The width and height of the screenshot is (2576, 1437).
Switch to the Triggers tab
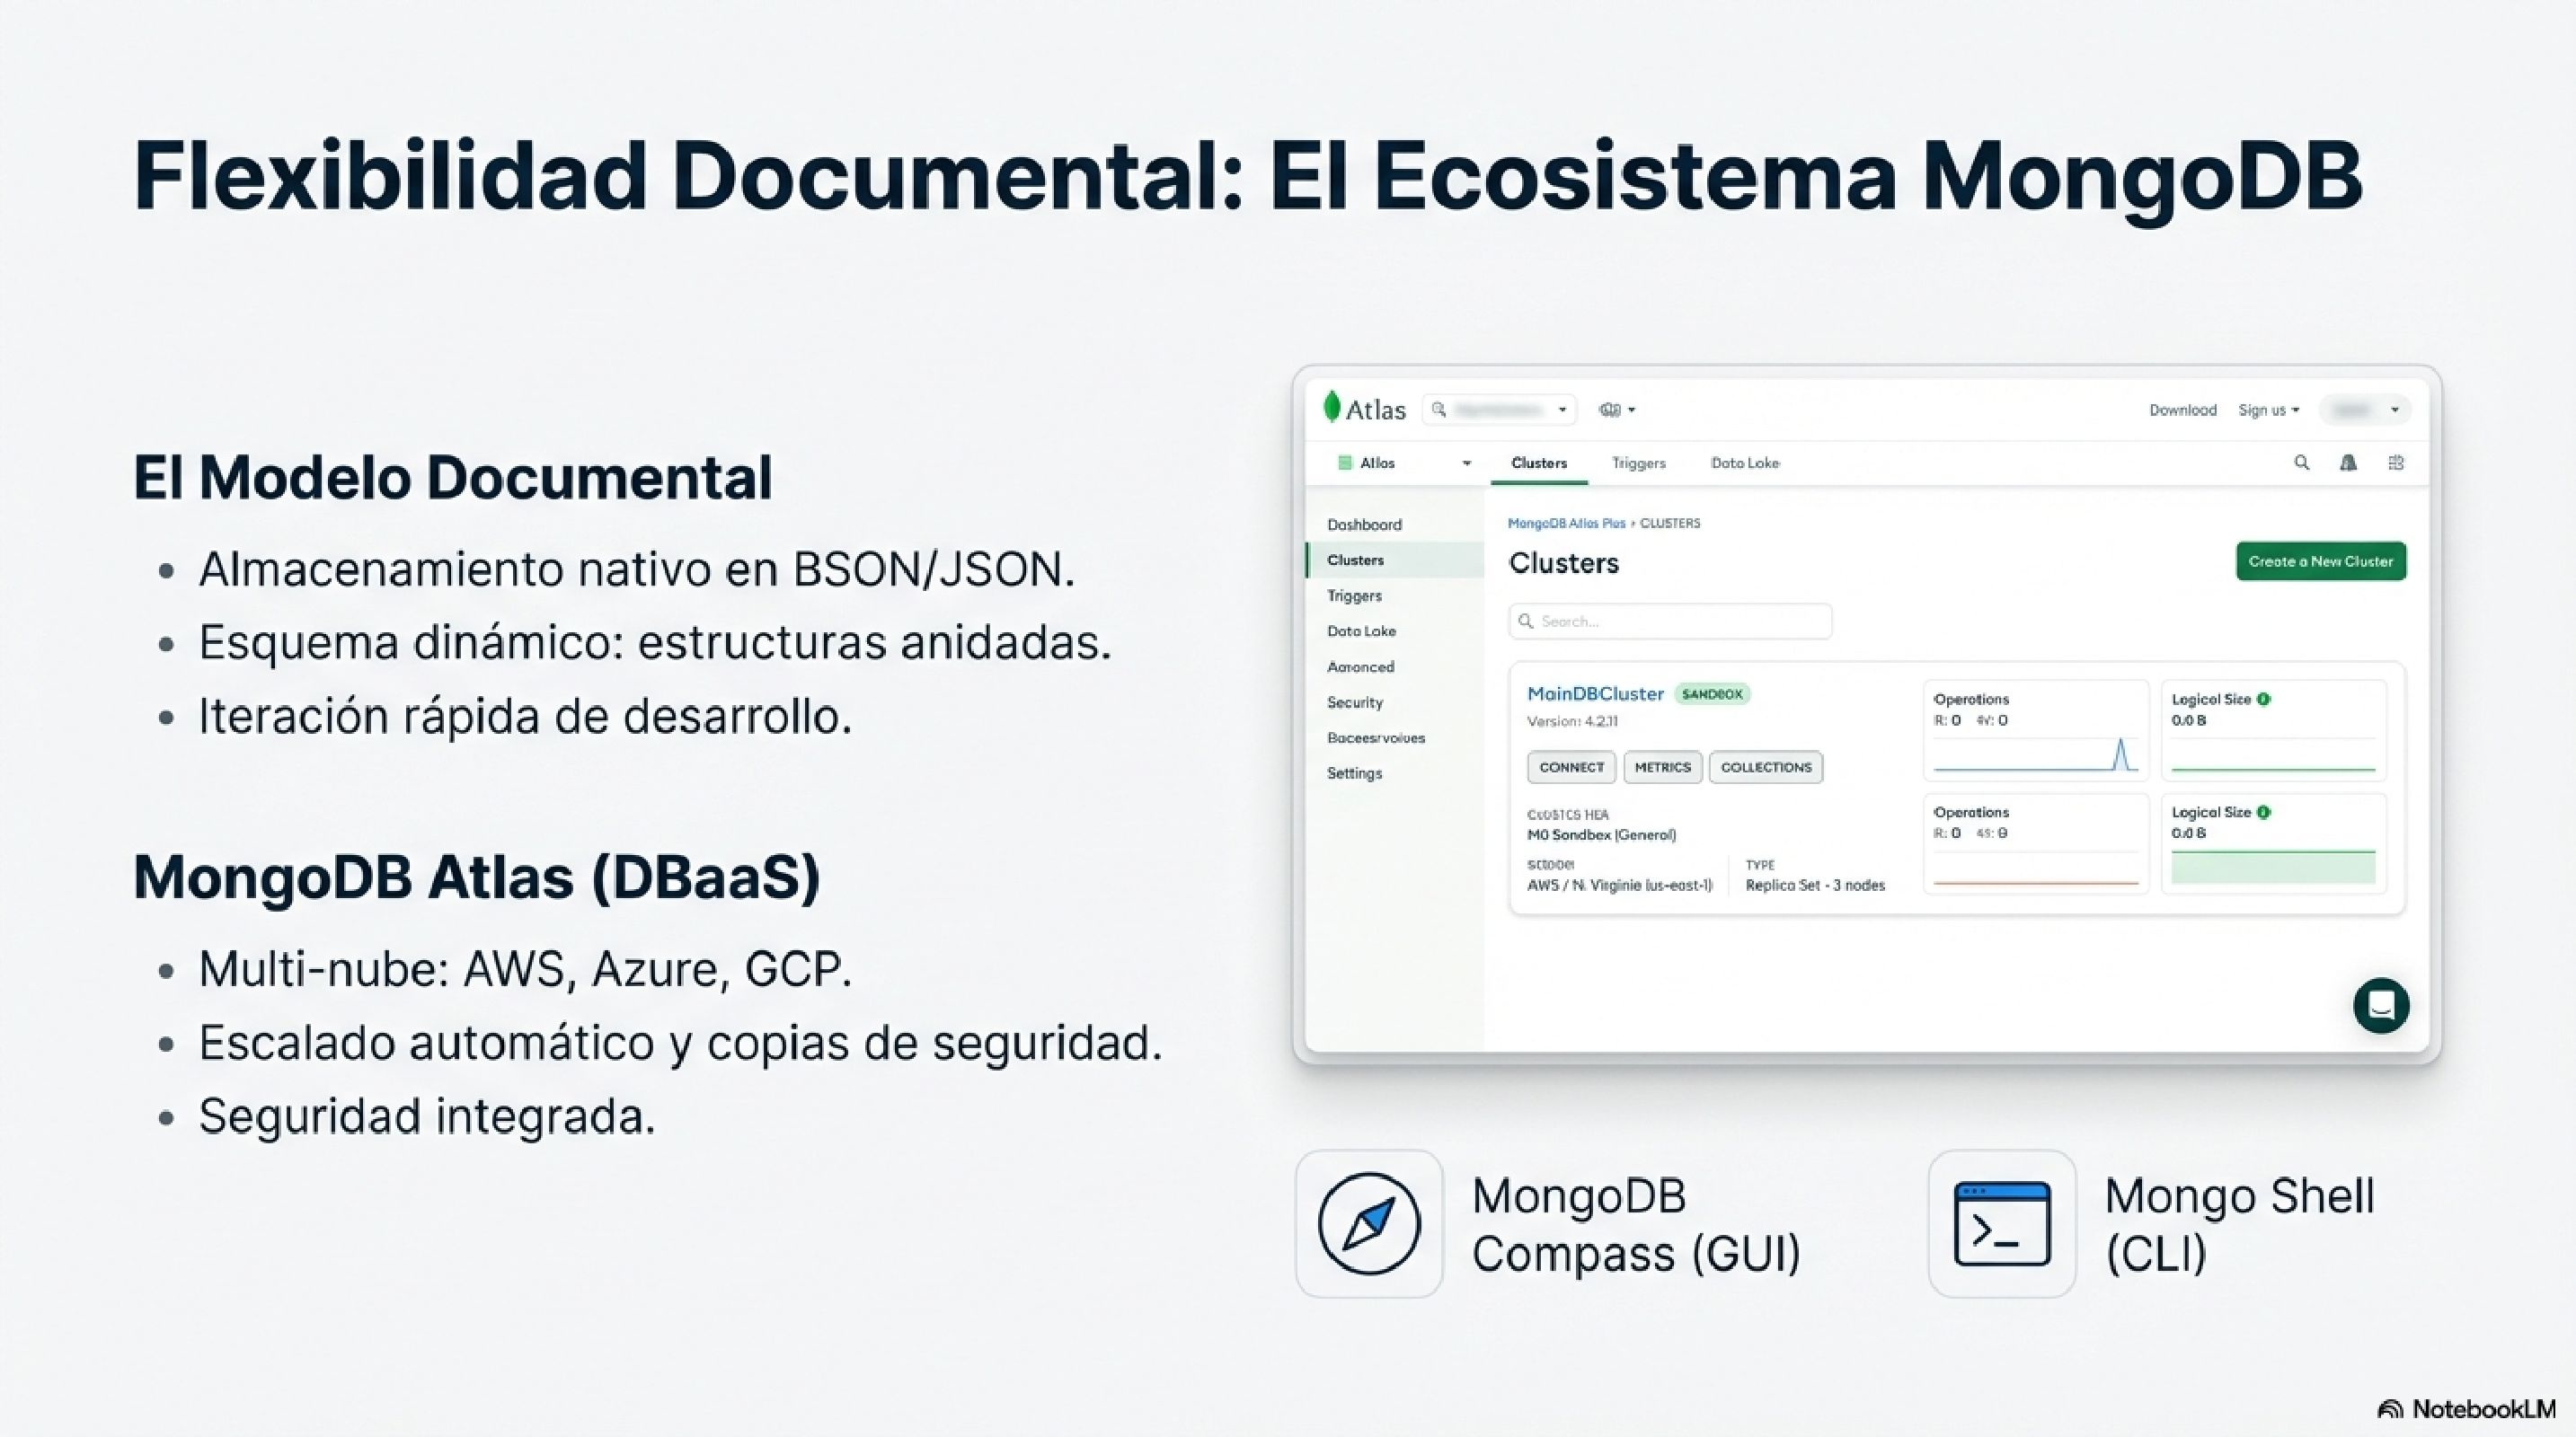tap(1638, 463)
